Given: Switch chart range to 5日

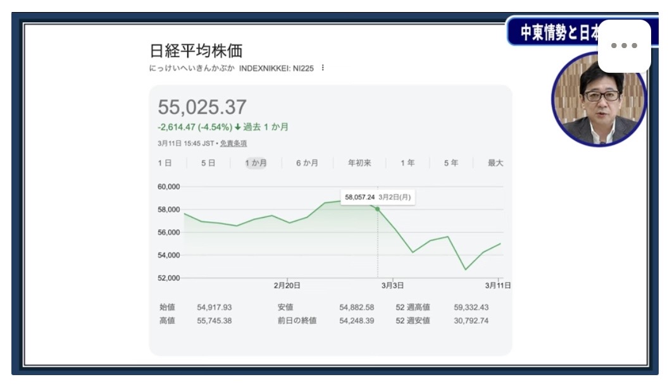Looking at the screenshot, I should coord(208,163).
